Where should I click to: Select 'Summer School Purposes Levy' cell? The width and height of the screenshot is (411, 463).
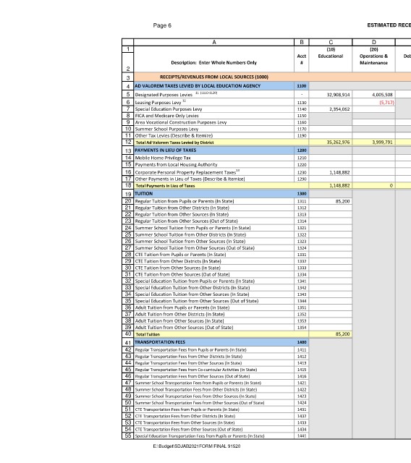click(213, 129)
